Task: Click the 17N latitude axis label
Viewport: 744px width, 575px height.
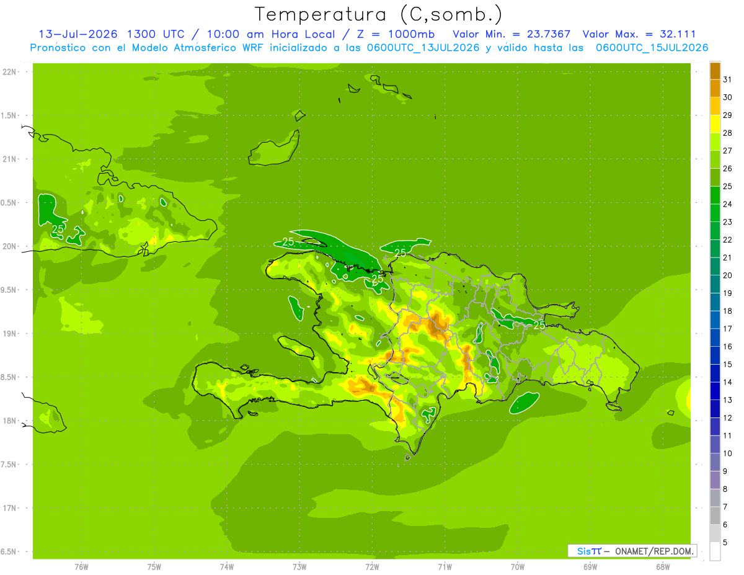Action: click(x=9, y=508)
